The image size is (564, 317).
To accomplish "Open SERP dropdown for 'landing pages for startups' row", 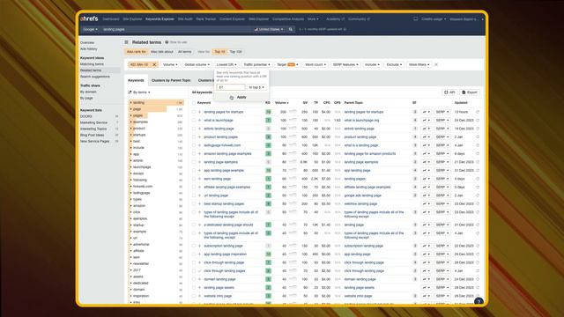I will [442, 112].
